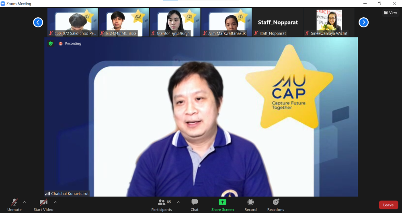
Task: Toggle Start Video camera icon
Action: click(x=43, y=202)
